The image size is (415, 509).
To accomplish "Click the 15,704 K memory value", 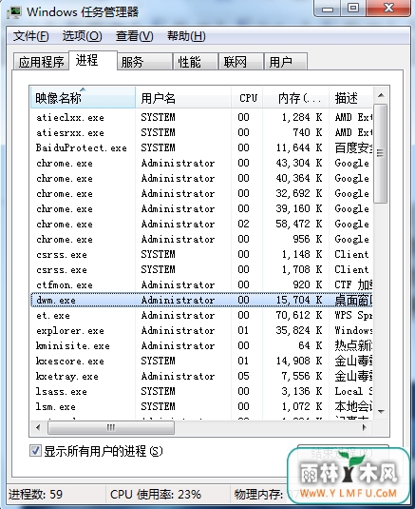I will [299, 300].
